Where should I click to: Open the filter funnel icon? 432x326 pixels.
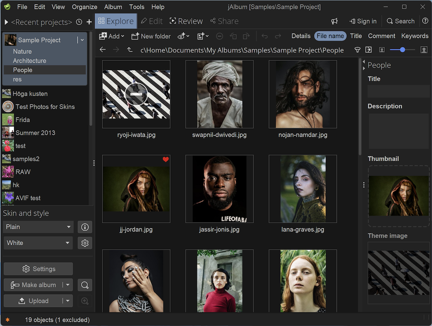point(357,50)
